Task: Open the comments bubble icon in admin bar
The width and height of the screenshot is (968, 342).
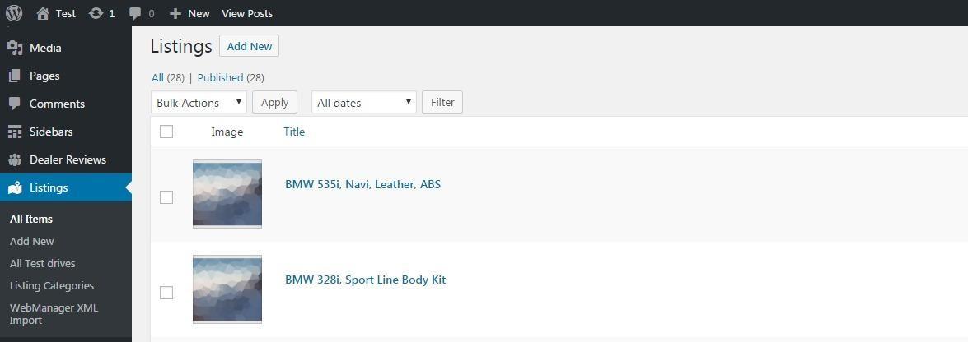Action: coord(136,13)
